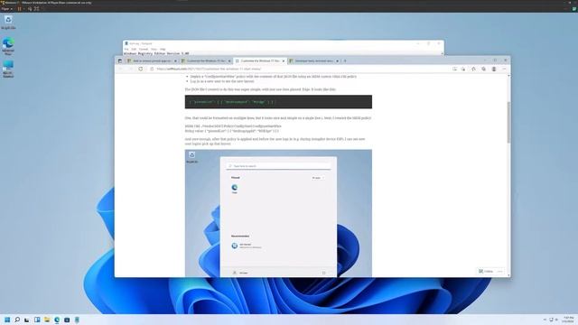Open Edge tab actions menu icon
578x325 pixels.
(120, 60)
